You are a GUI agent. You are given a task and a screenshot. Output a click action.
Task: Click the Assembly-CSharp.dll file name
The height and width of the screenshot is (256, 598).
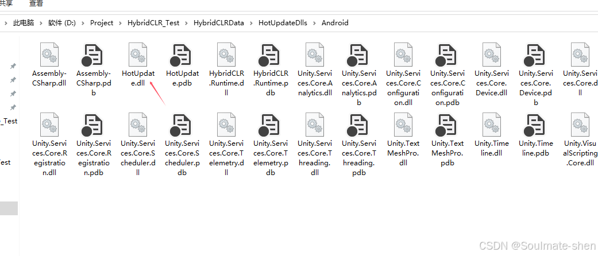tap(49, 78)
